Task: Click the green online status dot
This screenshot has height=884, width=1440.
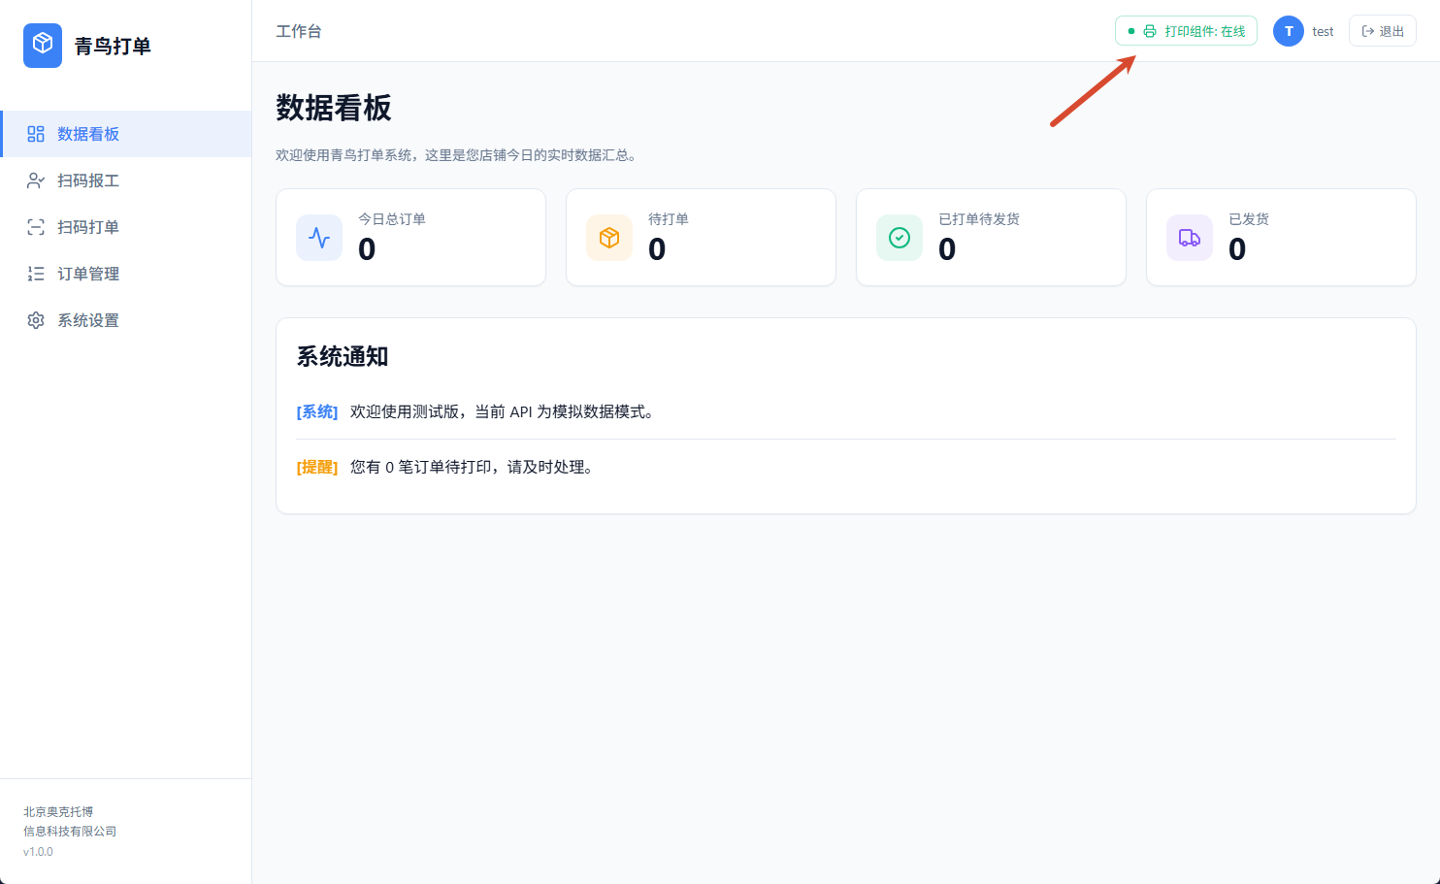Action: click(x=1131, y=31)
